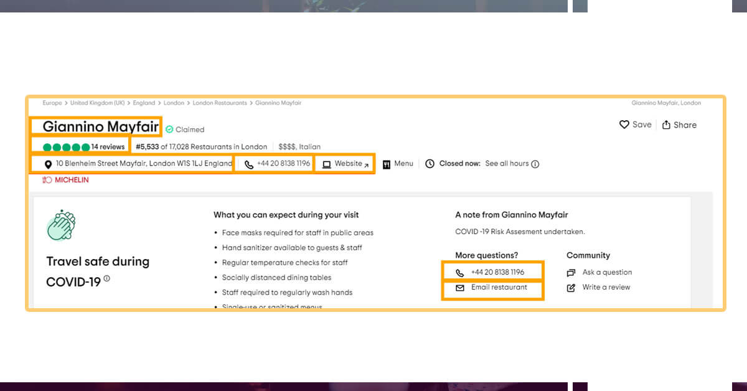
Task: Click the handwashing COVID safety icon
Action: (x=61, y=225)
